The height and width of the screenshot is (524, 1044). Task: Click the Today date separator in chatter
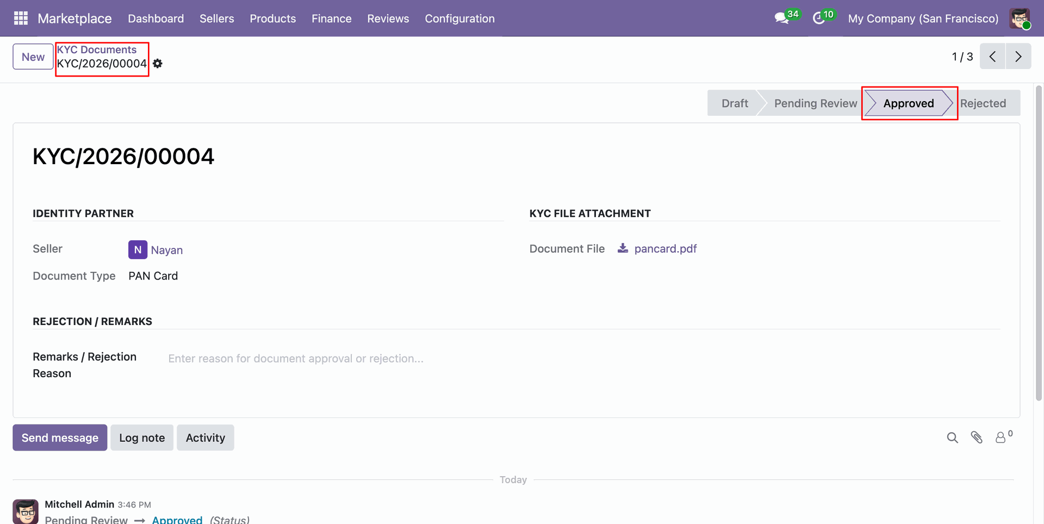pyautogui.click(x=513, y=479)
